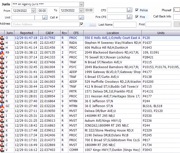This screenshot has height=153, width=180.
Task: Click fire icon for CAD# 22.007135
Action: click(2, 53)
